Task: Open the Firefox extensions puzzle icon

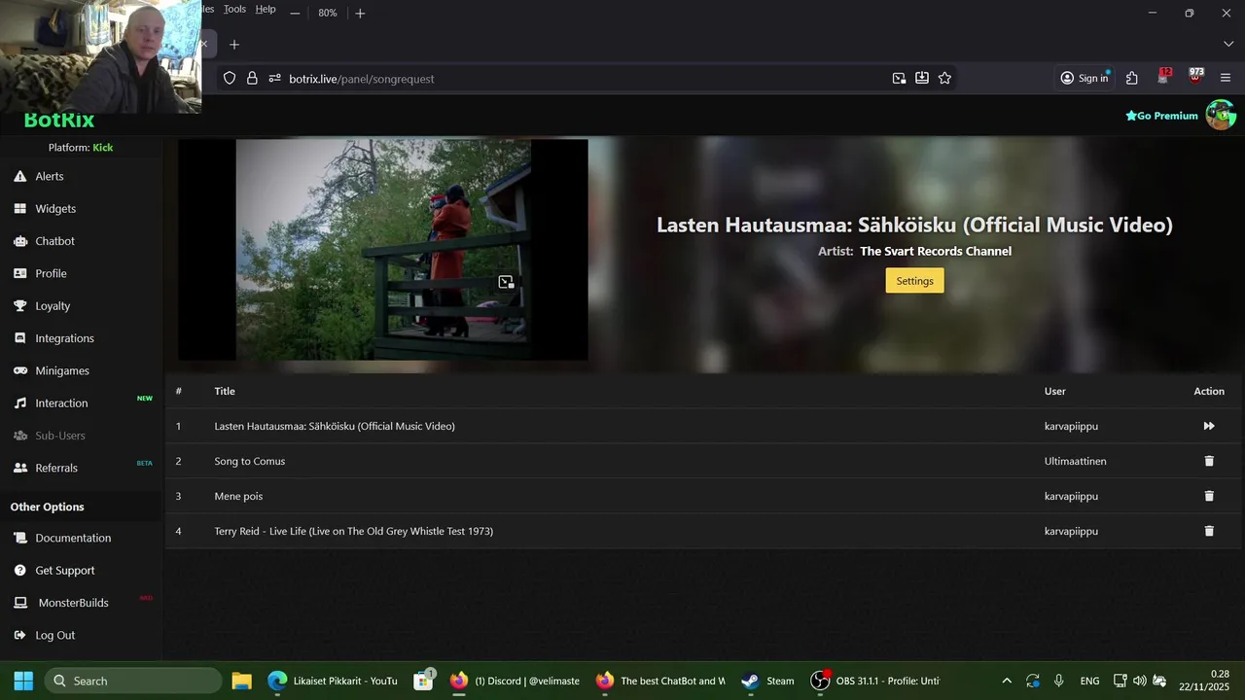Action: pyautogui.click(x=1132, y=79)
